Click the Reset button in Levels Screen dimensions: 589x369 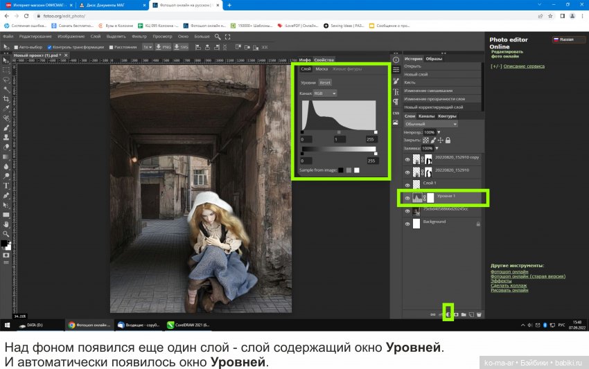click(x=325, y=82)
